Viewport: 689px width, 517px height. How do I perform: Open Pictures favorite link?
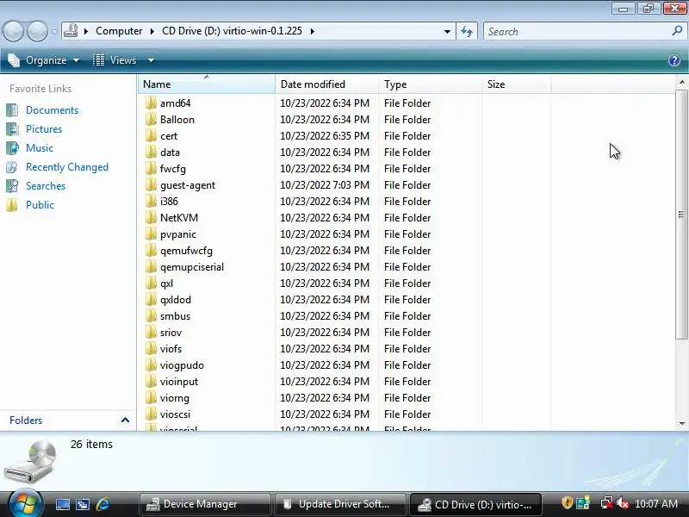[x=44, y=128]
